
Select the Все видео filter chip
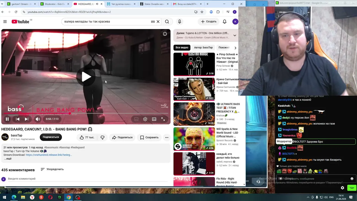[x=182, y=47]
